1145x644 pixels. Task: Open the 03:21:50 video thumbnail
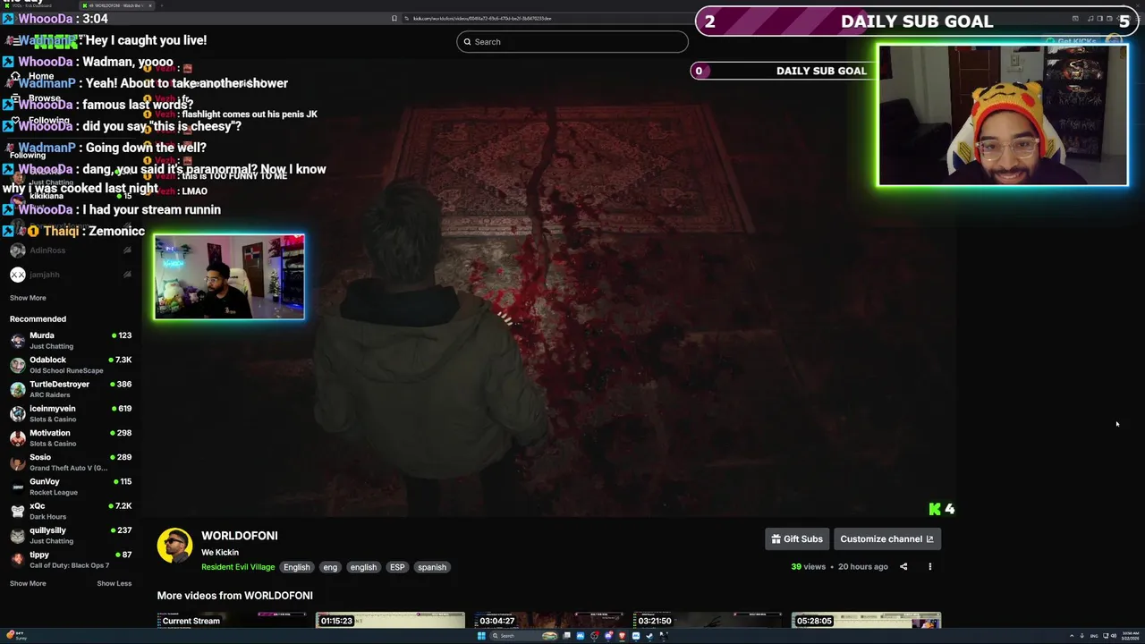[x=707, y=621]
